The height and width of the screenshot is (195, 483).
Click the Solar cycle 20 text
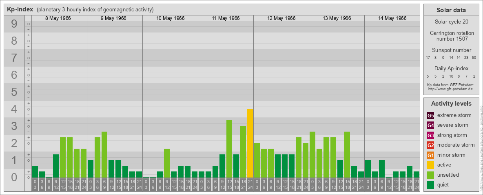[x=451, y=22]
